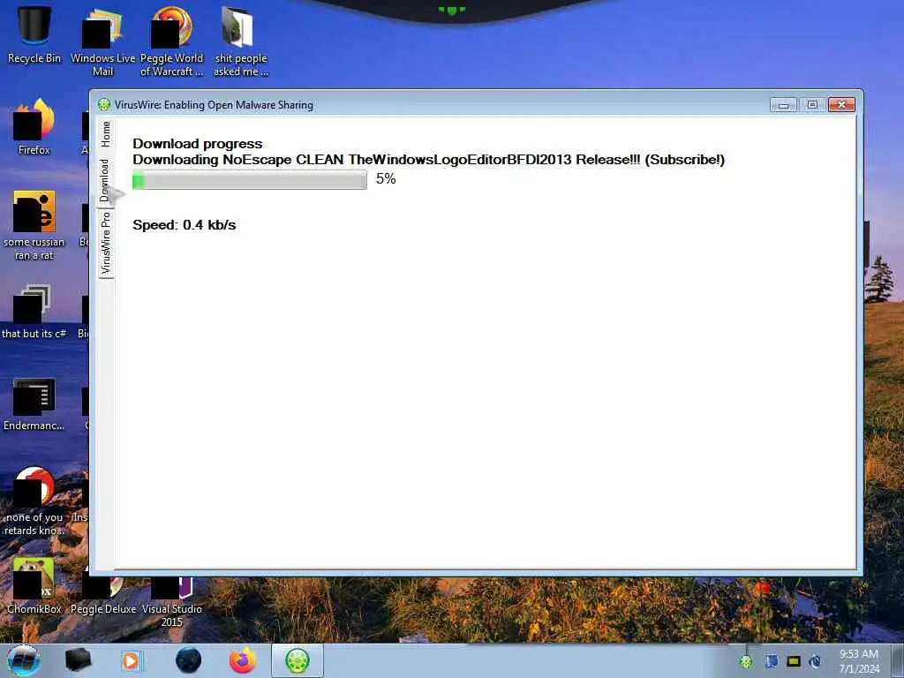This screenshot has height=678, width=904.
Task: Select the Download tab in VirusWire
Action: [106, 180]
